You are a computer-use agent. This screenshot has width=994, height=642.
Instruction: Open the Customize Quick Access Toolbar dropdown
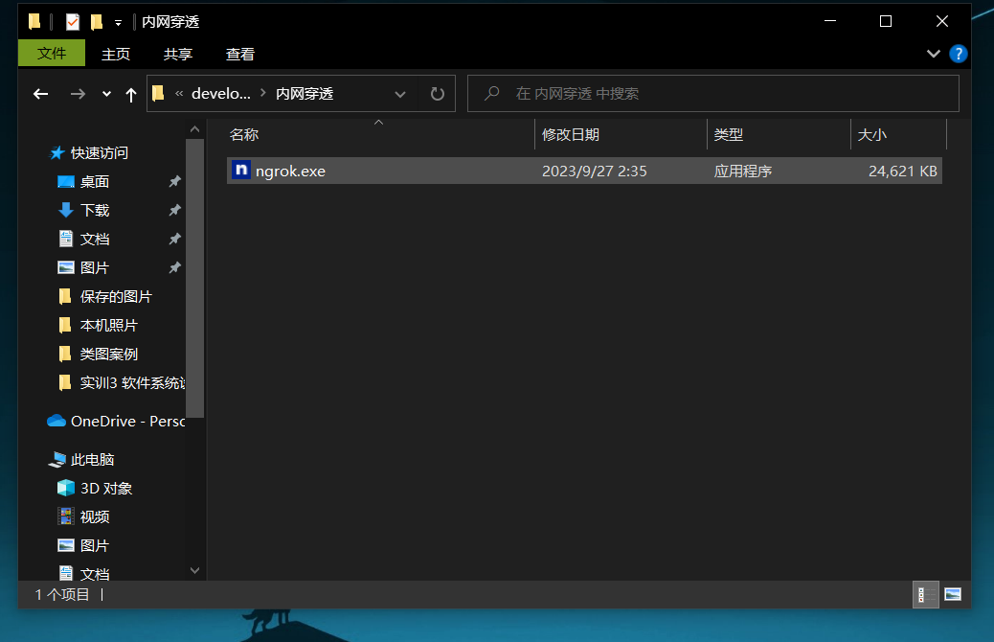click(x=118, y=23)
